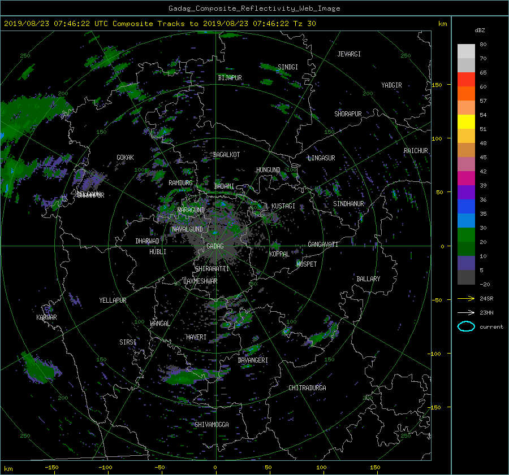Click the yellow UTC Composite Tracks timestamp line
This screenshot has width=509, height=475.
[x=159, y=23]
